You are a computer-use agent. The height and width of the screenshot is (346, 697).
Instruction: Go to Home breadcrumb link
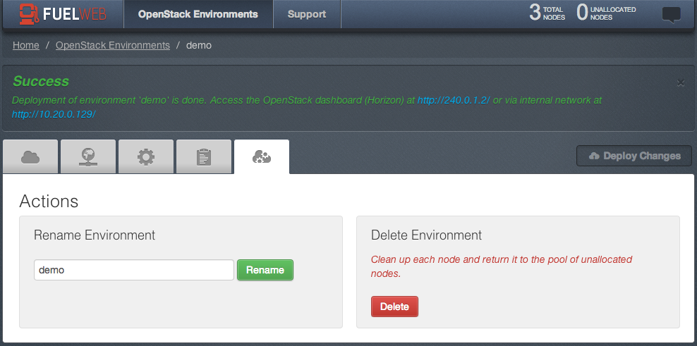click(26, 45)
